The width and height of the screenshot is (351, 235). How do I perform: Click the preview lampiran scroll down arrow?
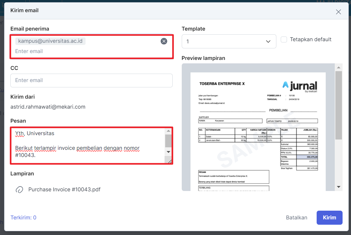[x=339, y=187]
